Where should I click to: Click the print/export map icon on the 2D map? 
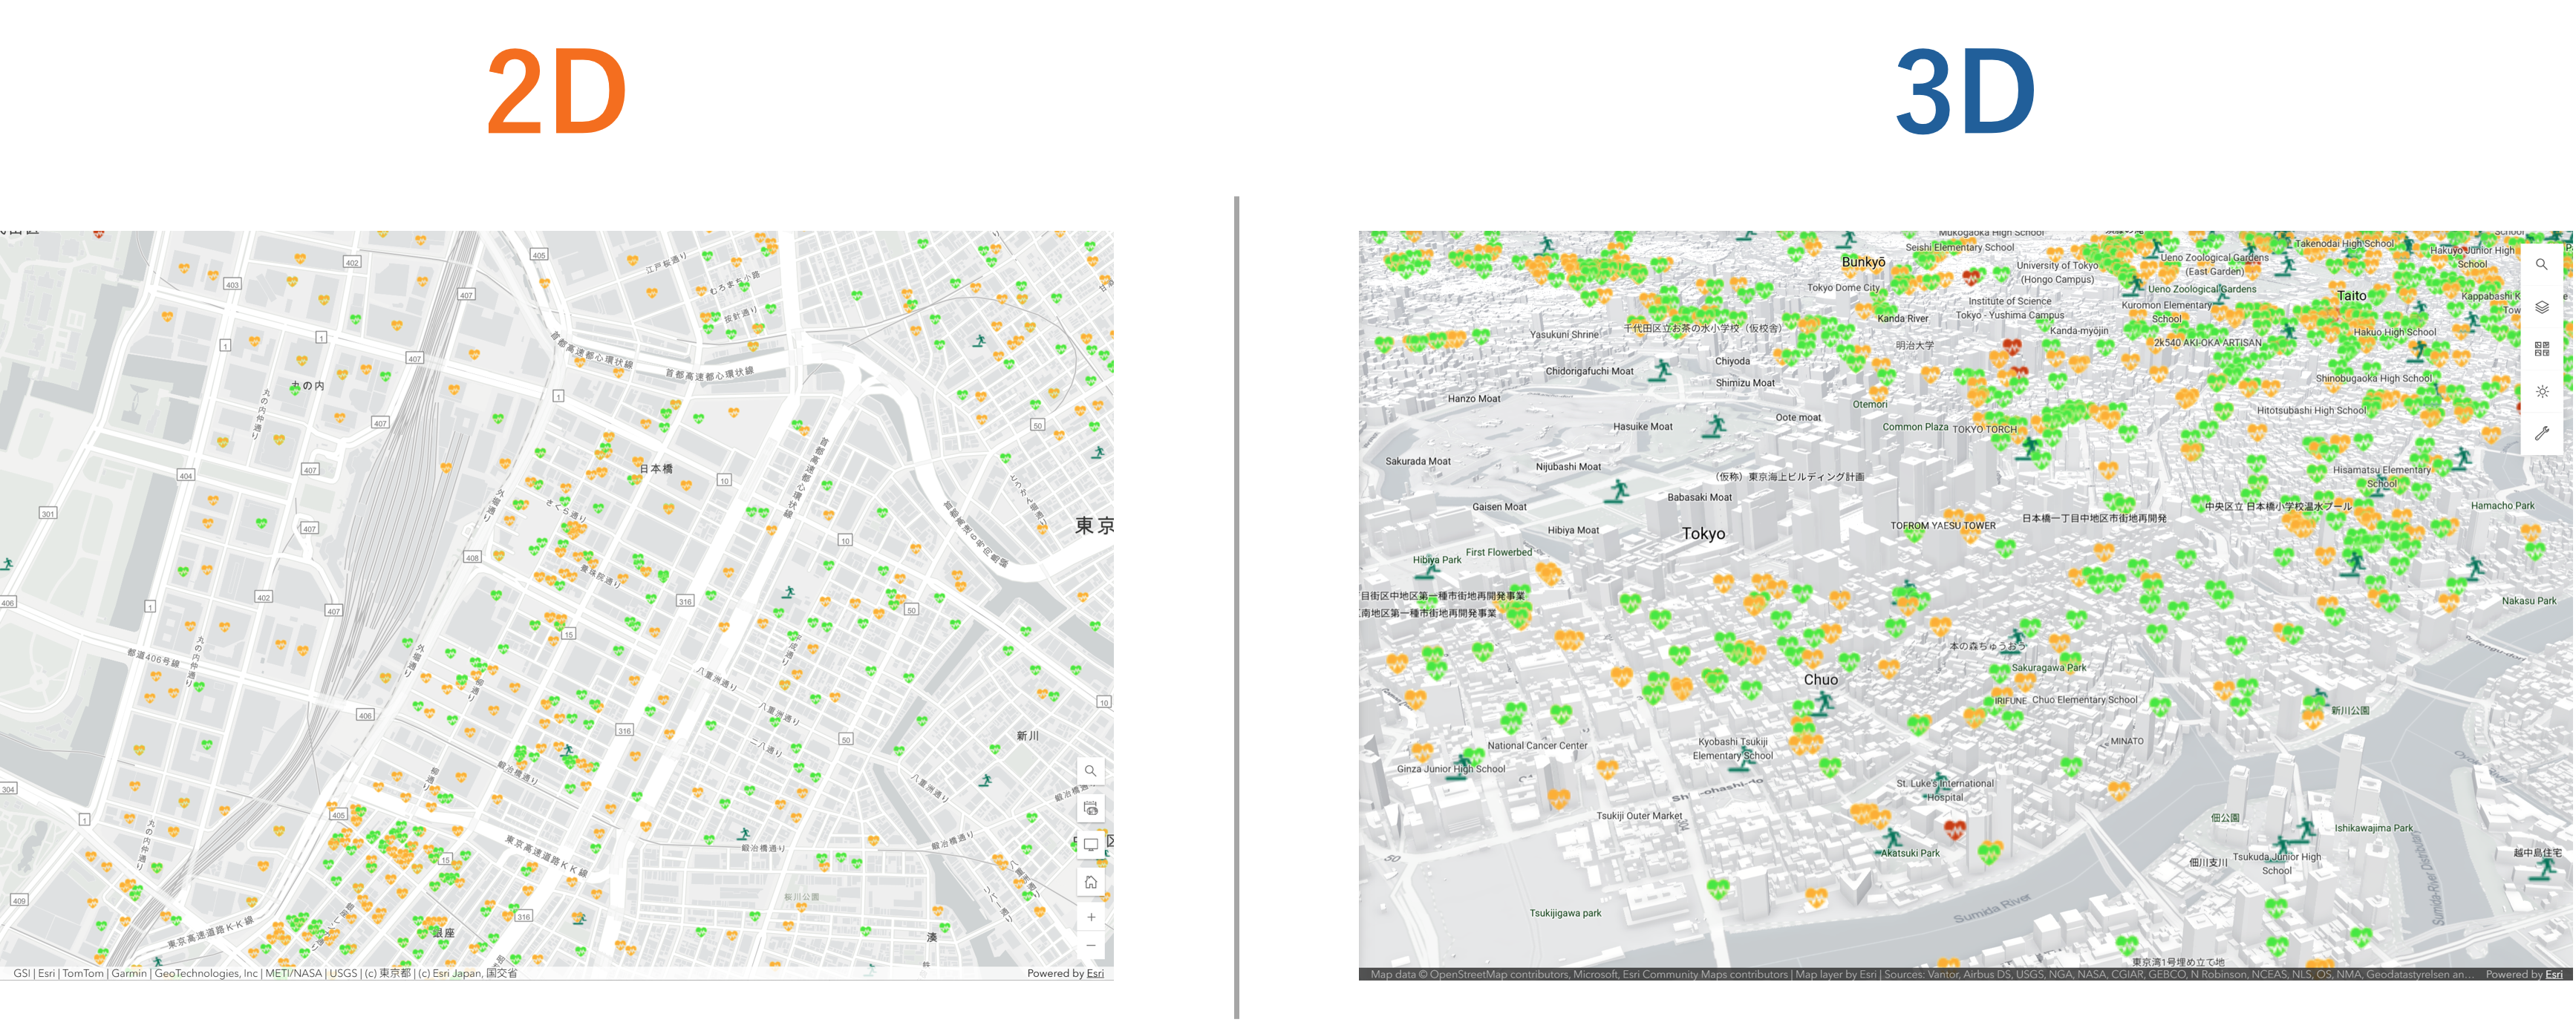pos(1090,808)
